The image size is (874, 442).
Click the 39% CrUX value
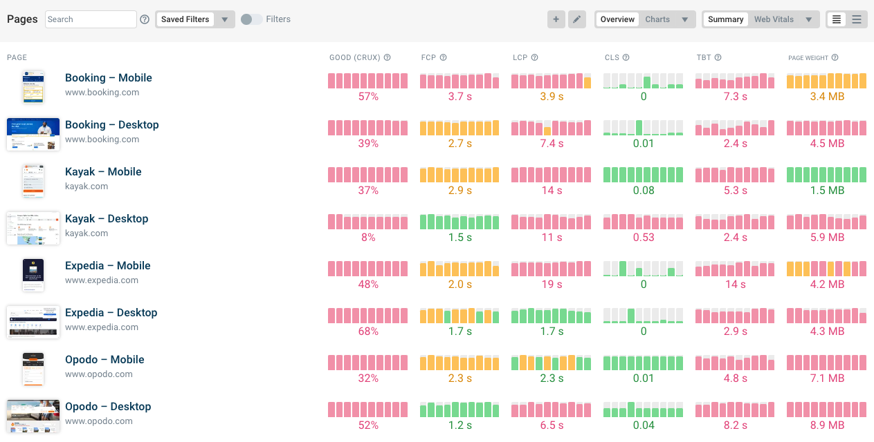(368, 144)
